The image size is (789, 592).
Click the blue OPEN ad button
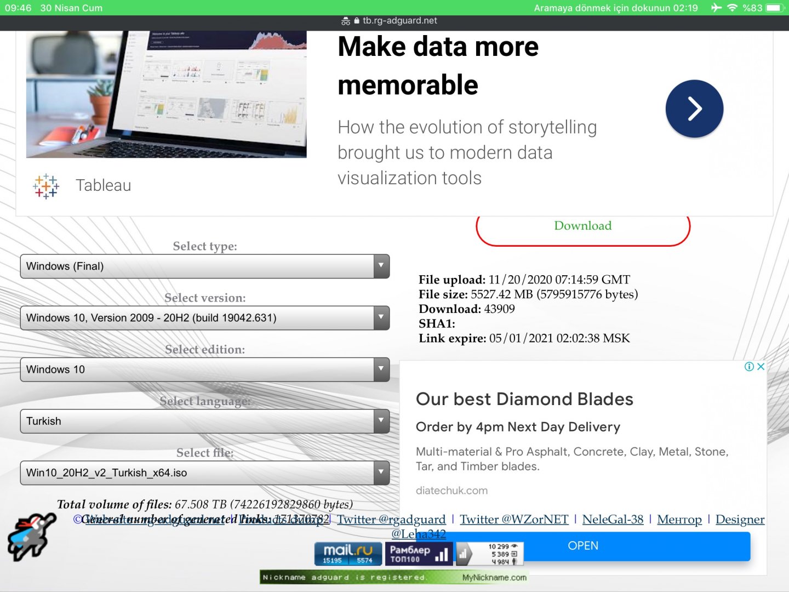click(583, 546)
